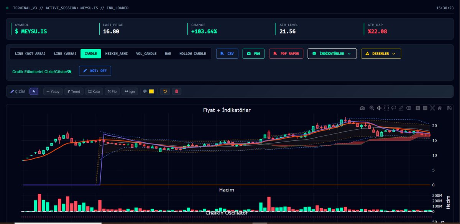Pick the draw open path pen tool
Screen dimensions: 460x224
click(401, 108)
